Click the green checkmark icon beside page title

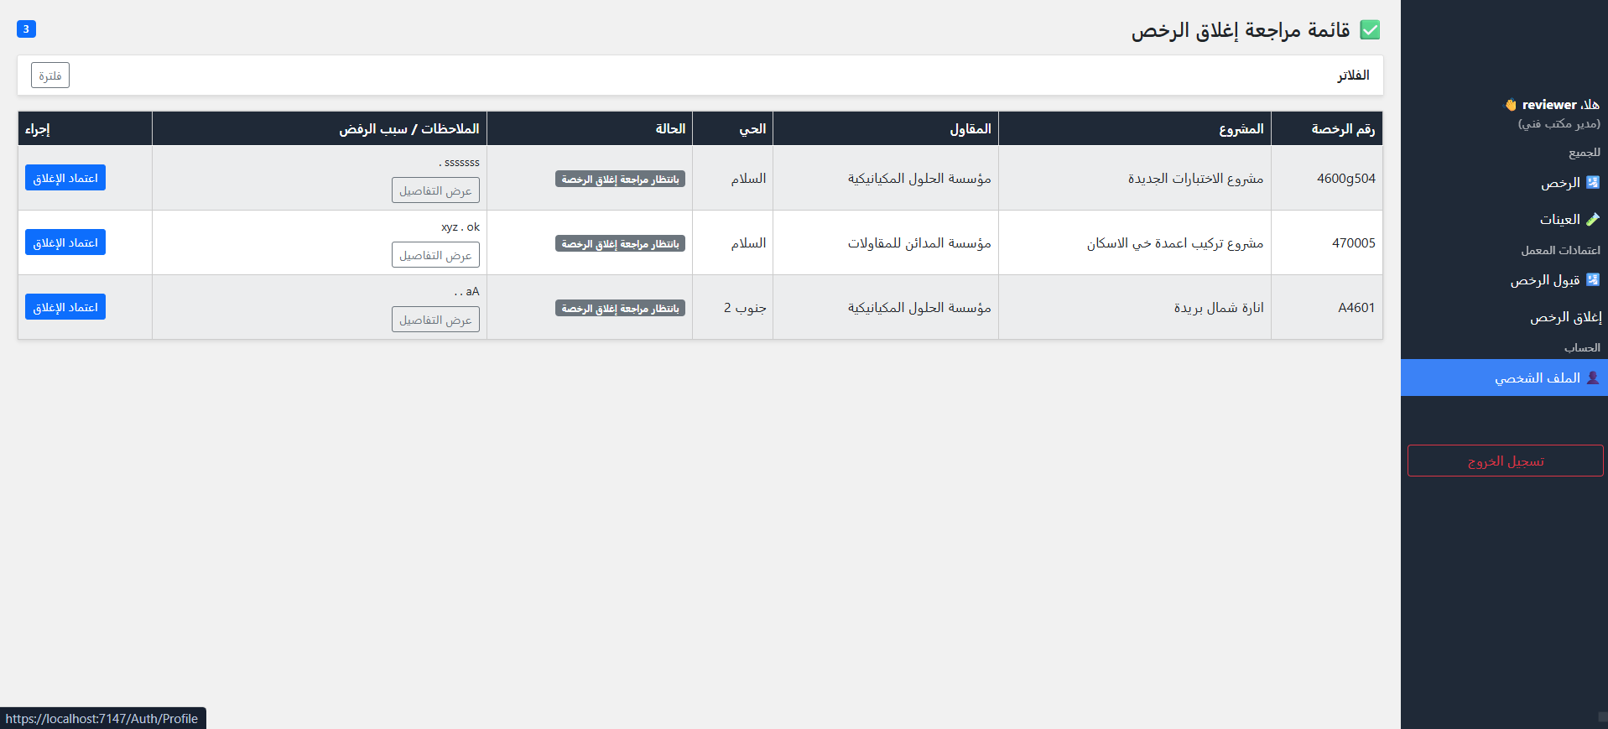(x=1370, y=30)
